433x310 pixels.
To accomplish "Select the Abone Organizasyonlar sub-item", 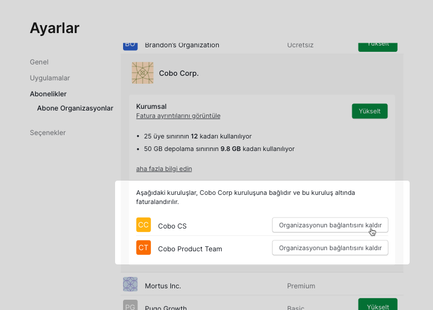I will pos(75,108).
